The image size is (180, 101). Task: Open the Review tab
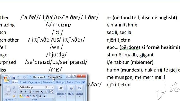(x=70, y=82)
